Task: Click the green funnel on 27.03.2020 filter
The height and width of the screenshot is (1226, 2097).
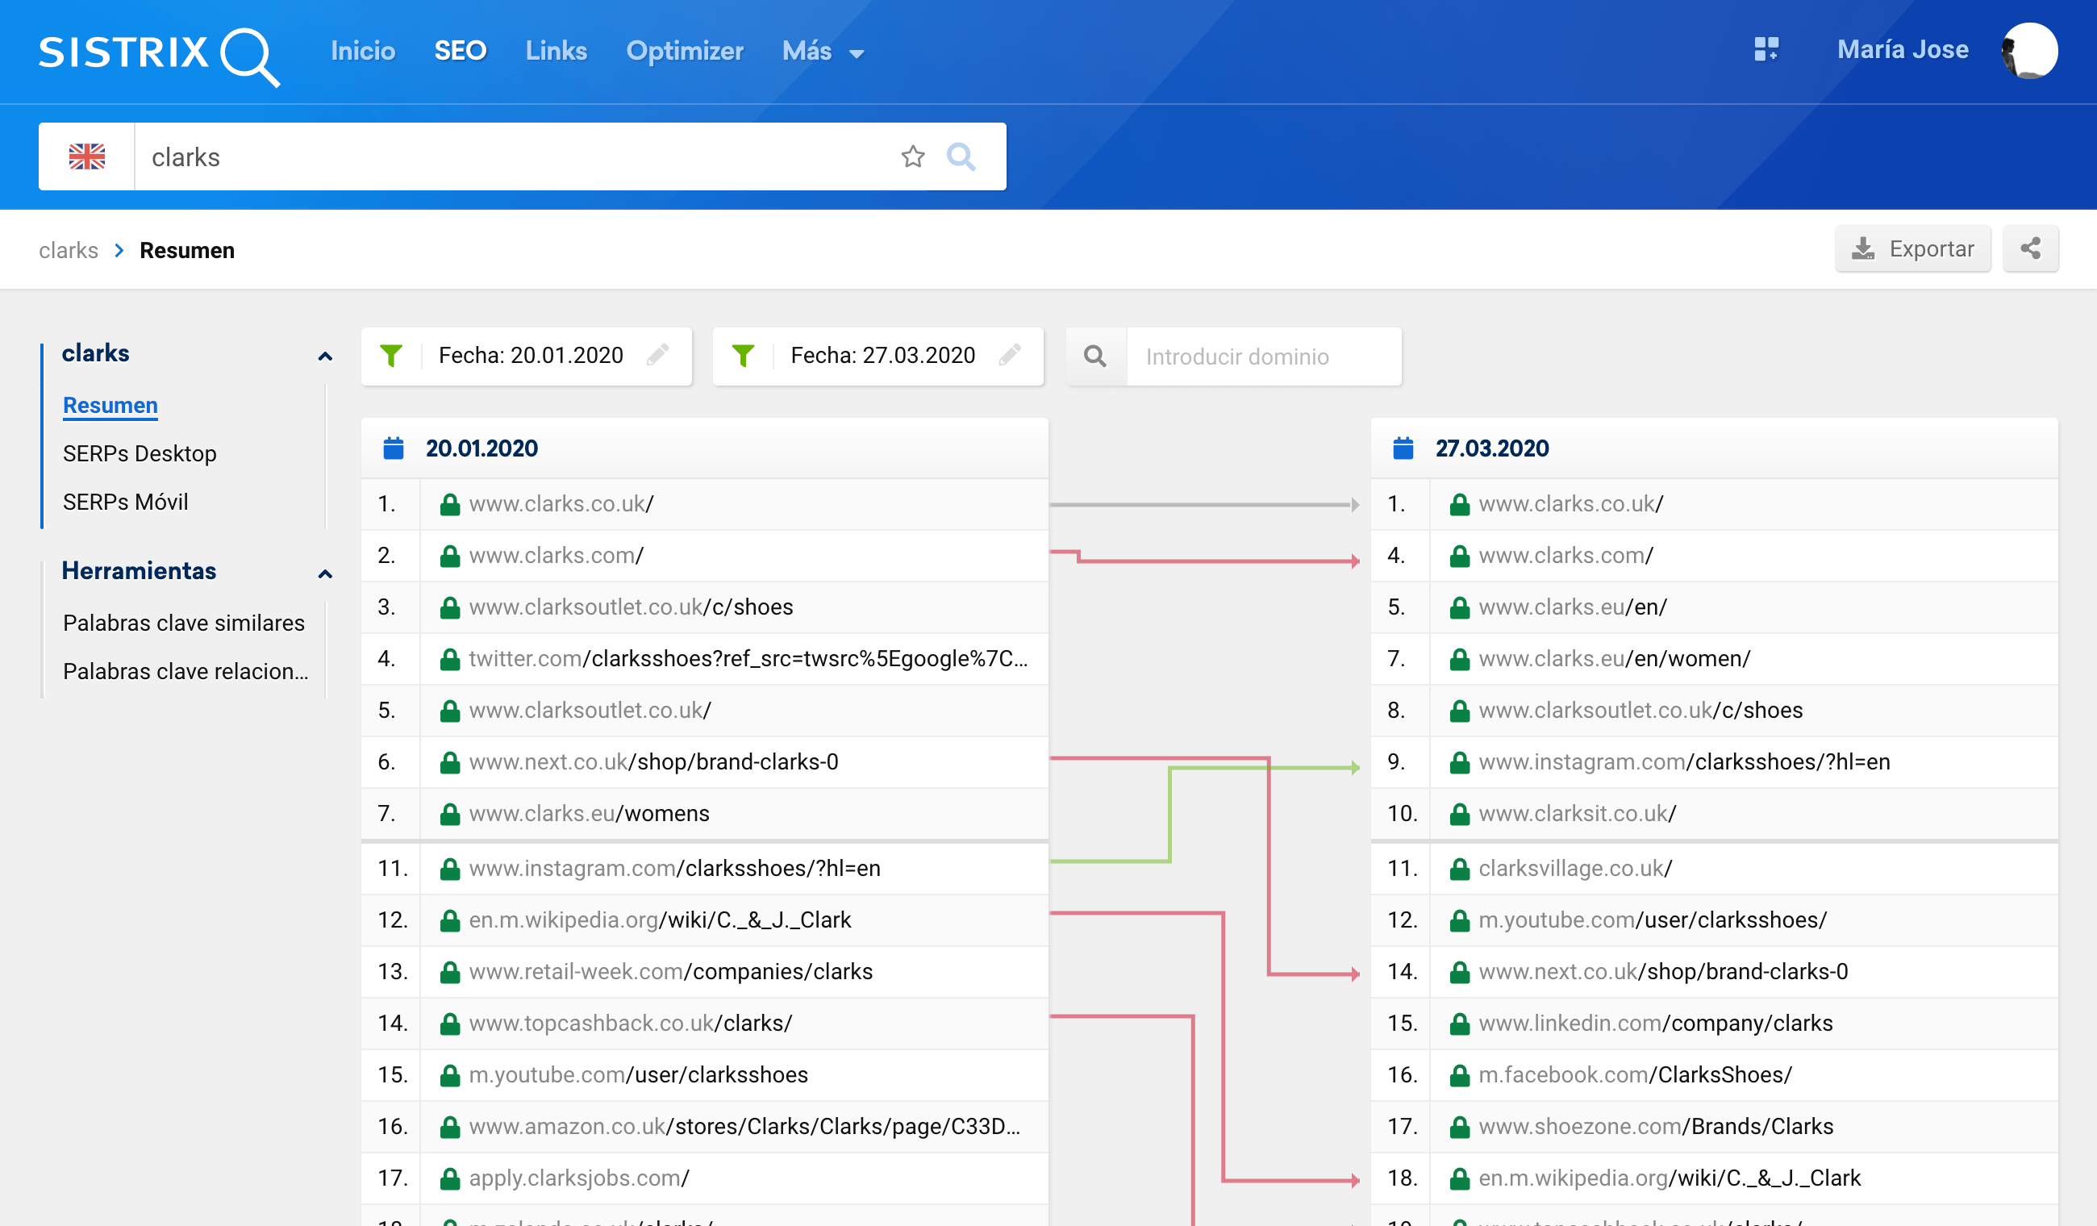Action: 743,356
